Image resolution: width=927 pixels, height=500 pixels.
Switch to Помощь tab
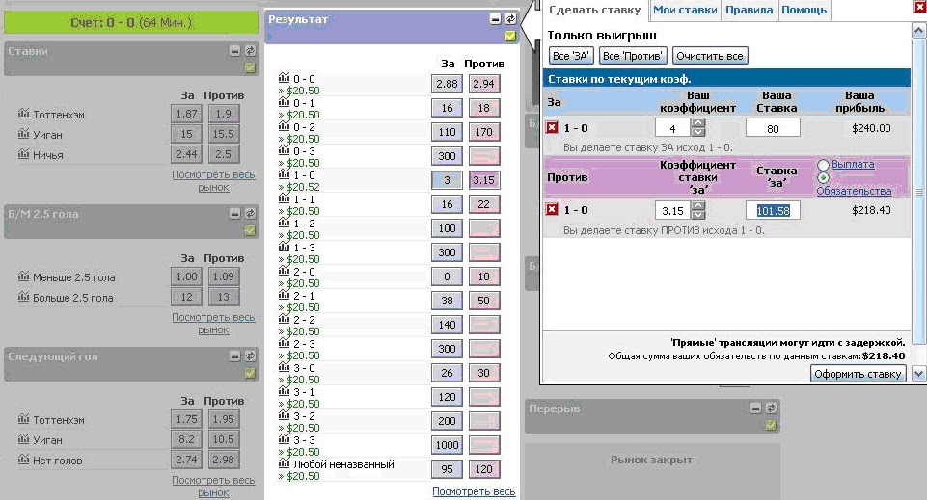pos(804,10)
